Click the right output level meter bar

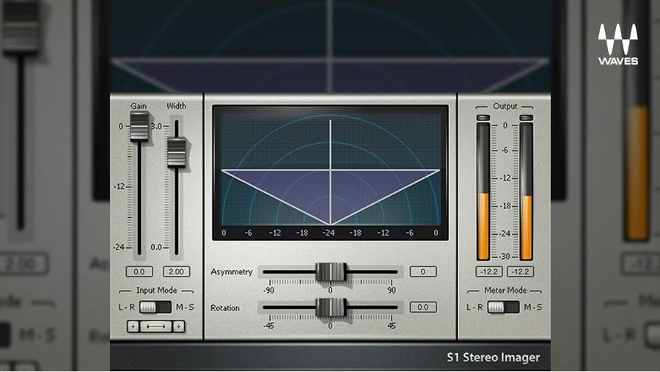pyautogui.click(x=526, y=192)
